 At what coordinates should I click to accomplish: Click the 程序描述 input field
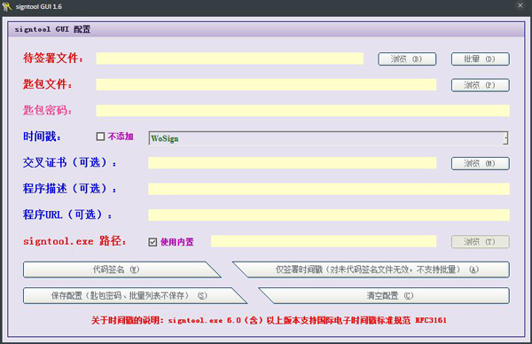(x=329, y=190)
